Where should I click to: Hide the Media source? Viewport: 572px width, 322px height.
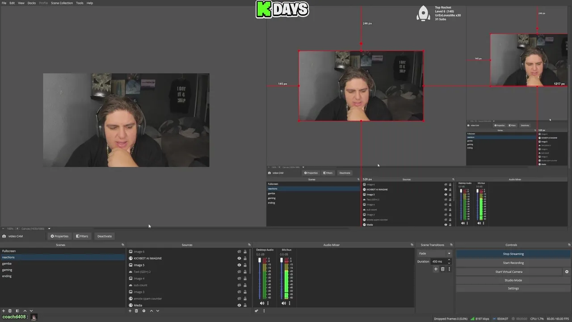pyautogui.click(x=239, y=305)
